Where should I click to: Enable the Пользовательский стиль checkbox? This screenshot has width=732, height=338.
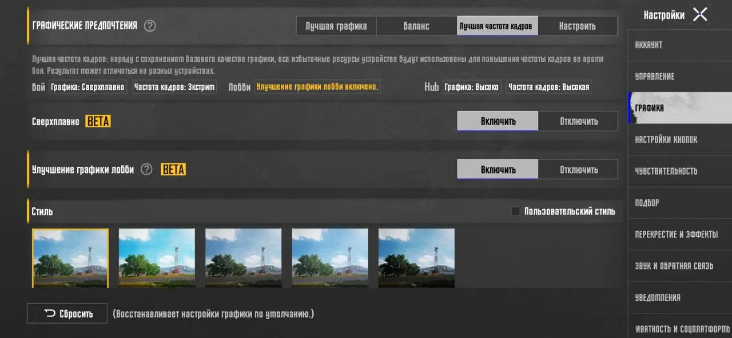(515, 211)
